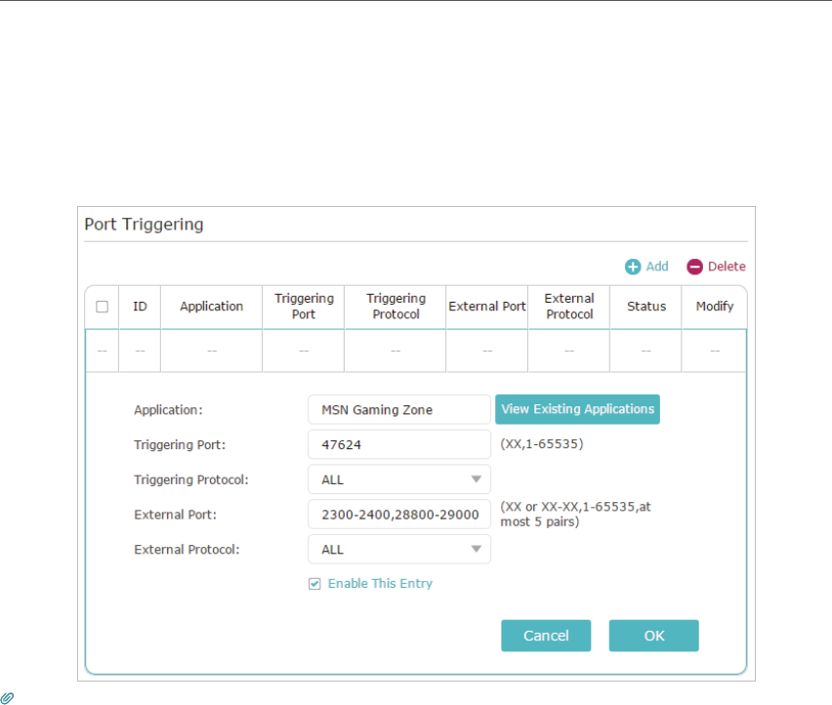Click the Enable This Entry label
The height and width of the screenshot is (705, 832).
[380, 584]
